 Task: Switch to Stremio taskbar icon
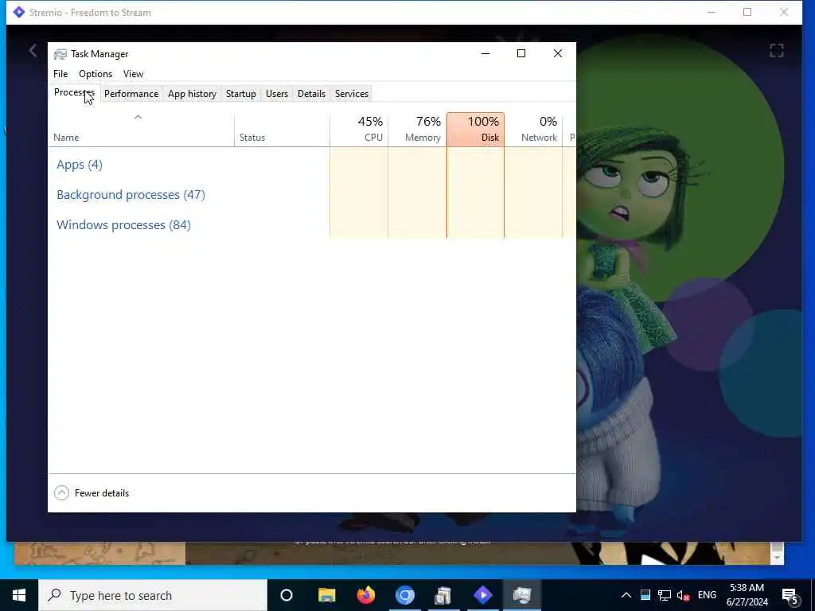click(483, 595)
